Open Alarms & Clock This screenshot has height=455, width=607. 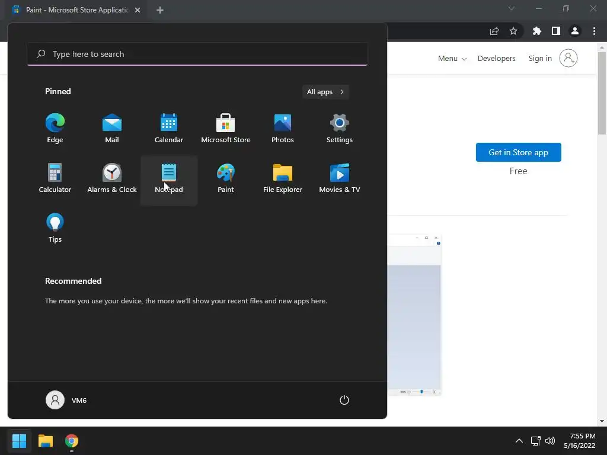[112, 179]
